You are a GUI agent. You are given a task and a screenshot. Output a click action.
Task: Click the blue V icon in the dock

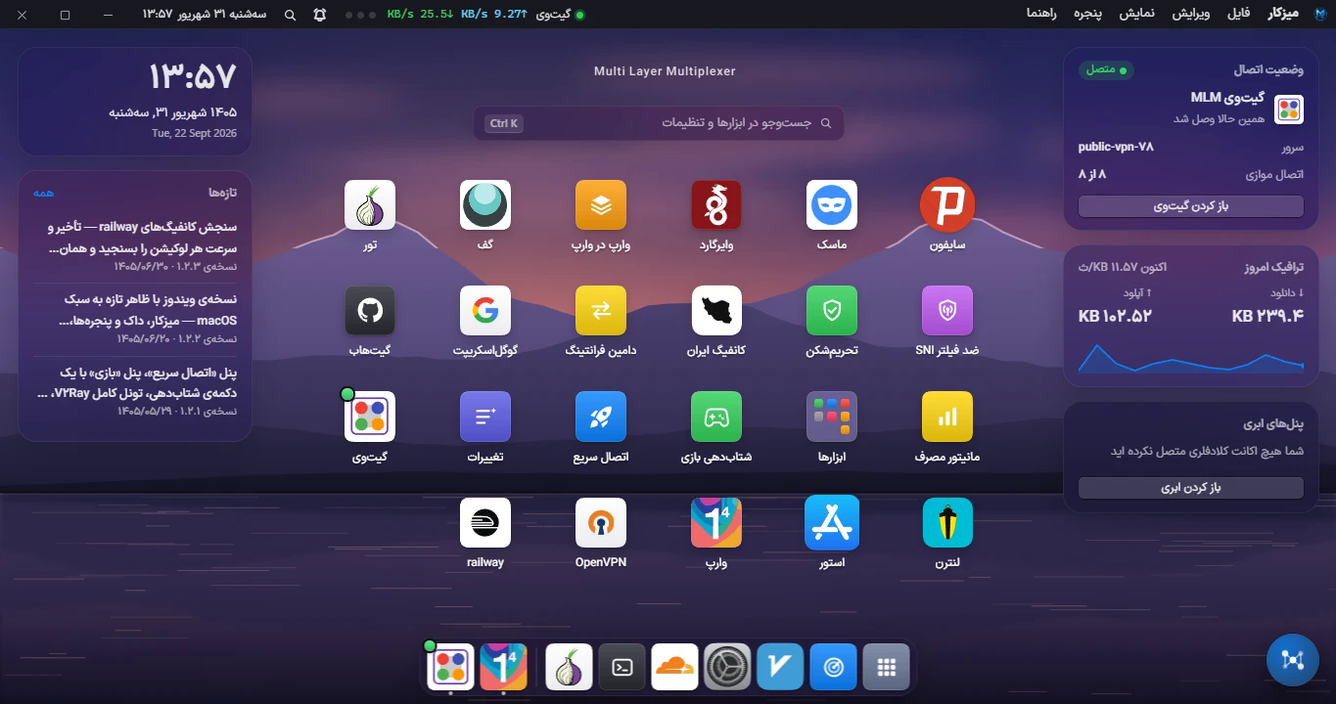(780, 667)
